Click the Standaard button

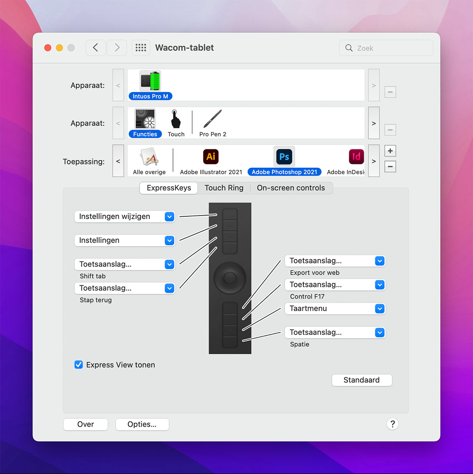361,380
